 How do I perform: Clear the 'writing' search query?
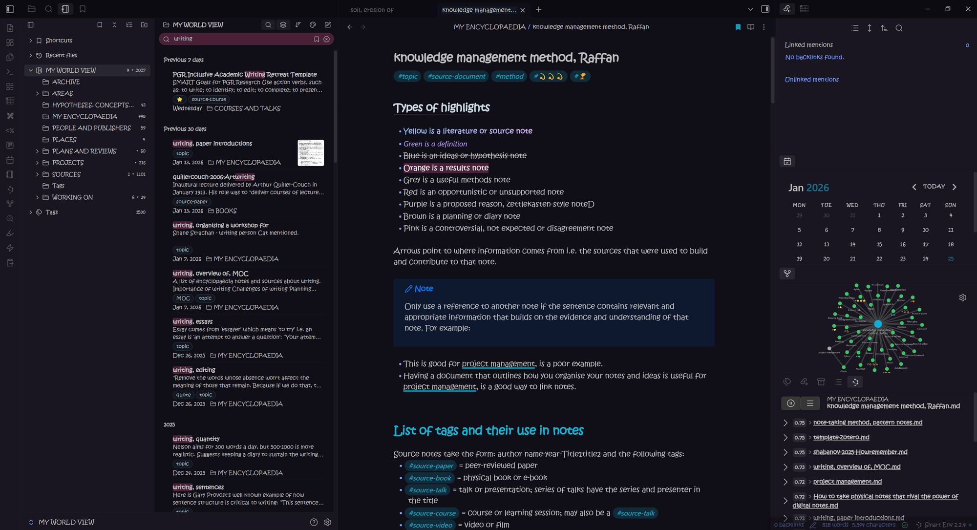tap(327, 39)
